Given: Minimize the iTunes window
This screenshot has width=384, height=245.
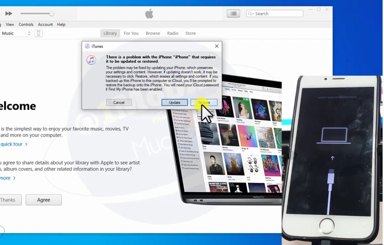Looking at the screenshot, I should (310, 9).
